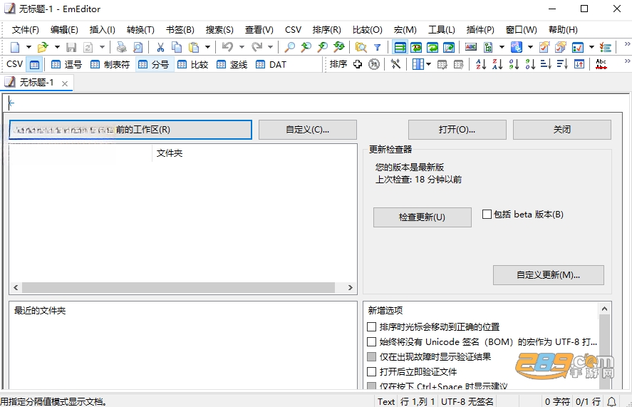632x407 pixels.
Task: Click the 自定义更新(M)... button
Action: (548, 275)
